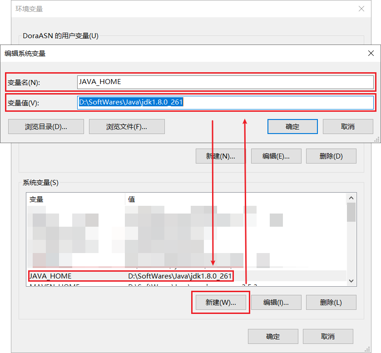Select the D:\SoftWares\Java\jdk1.8.0_261 value cell in the list
Viewport: 381px width, 353px height.
(x=180, y=276)
